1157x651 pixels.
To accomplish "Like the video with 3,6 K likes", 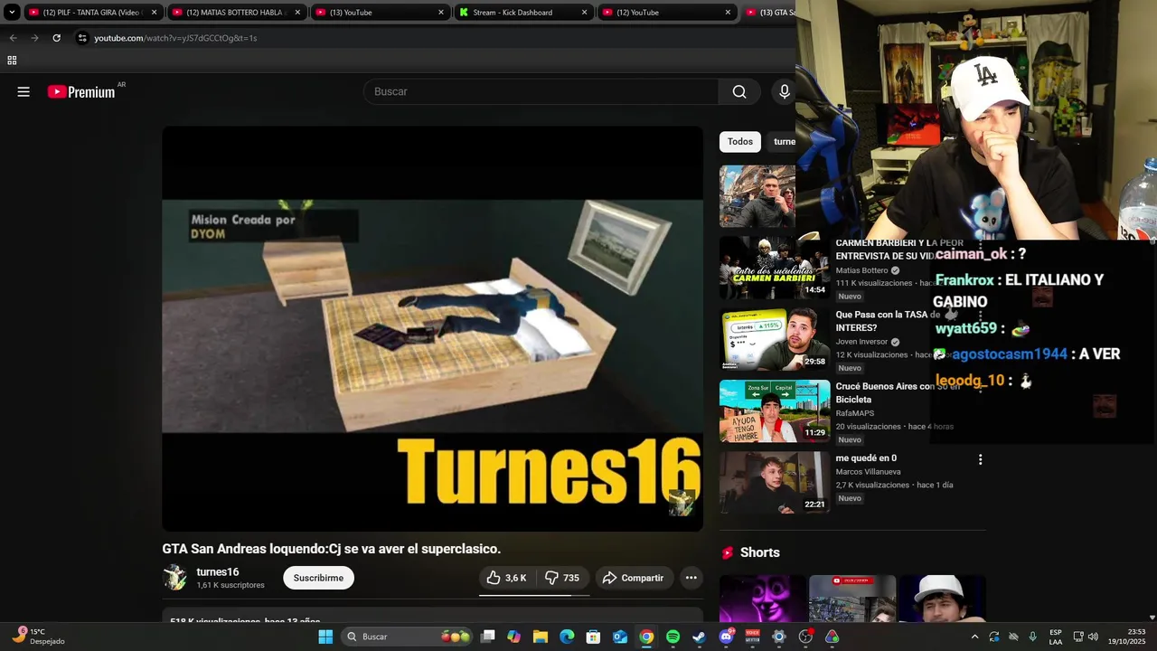I will 506,578.
